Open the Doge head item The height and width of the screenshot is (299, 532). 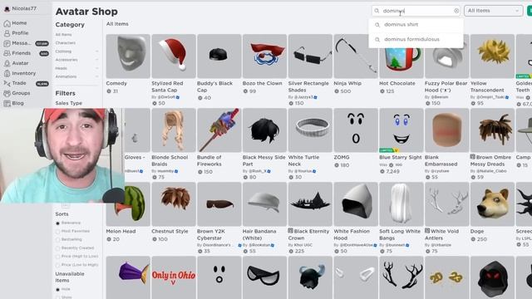tap(492, 204)
